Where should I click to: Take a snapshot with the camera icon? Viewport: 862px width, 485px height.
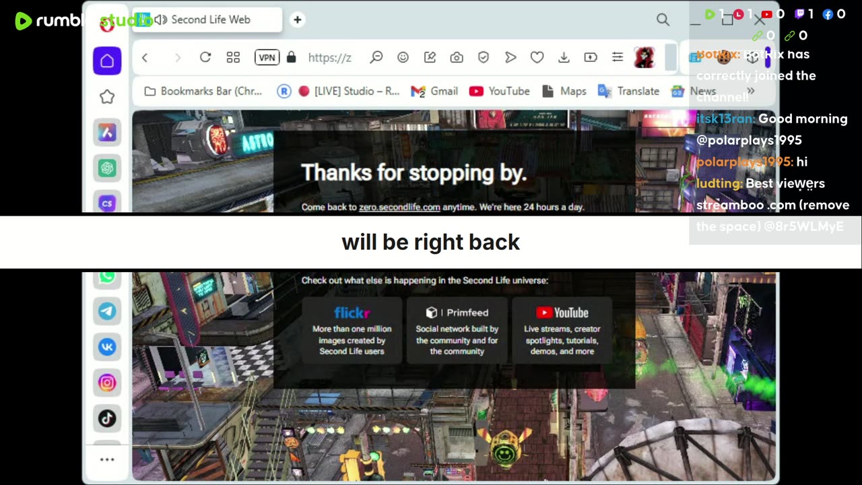pyautogui.click(x=457, y=58)
